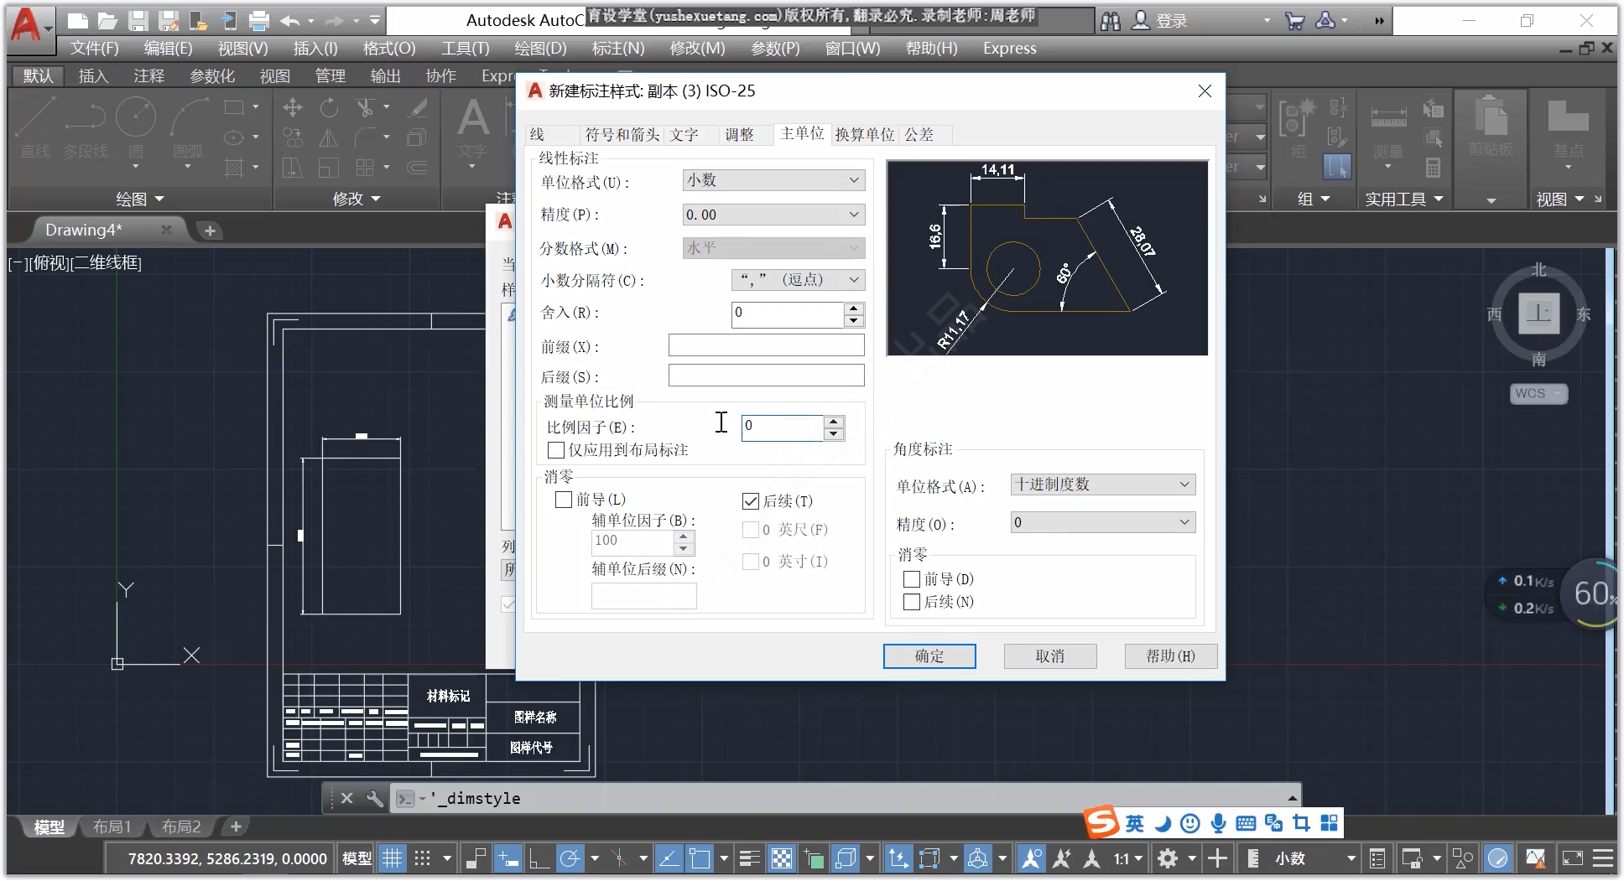Open annotation scale 1:1 dropdown
Viewport: 1624px width, 881px height.
pos(1128,858)
